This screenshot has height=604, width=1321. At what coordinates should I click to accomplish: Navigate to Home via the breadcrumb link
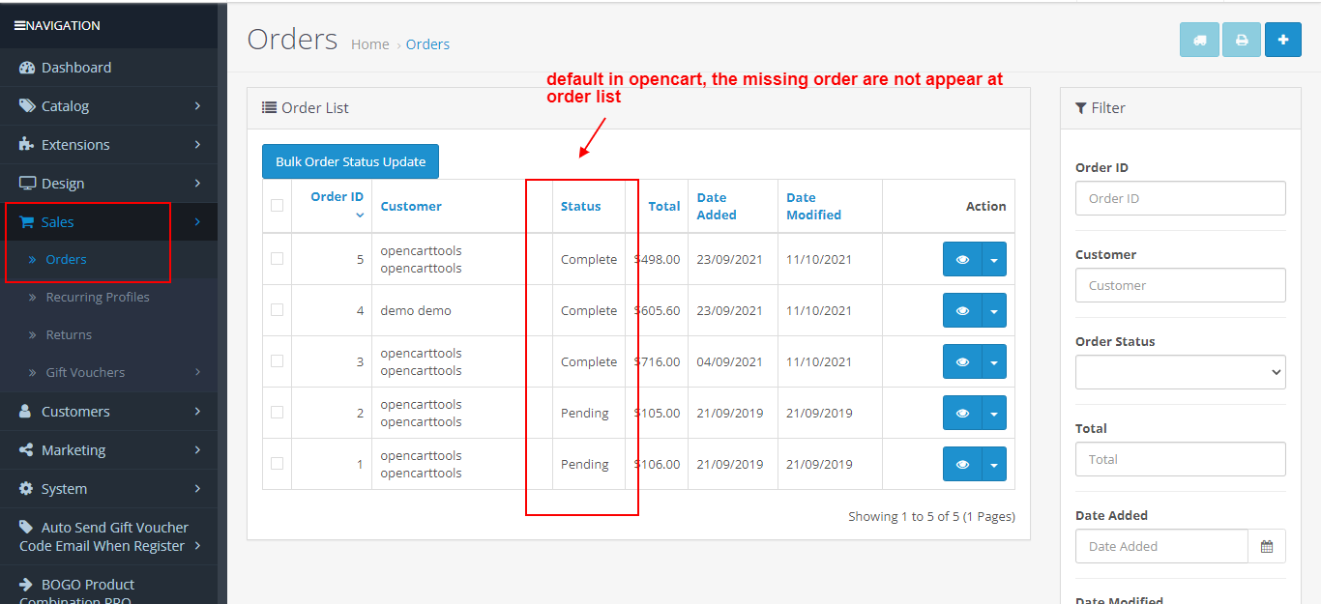pos(370,43)
